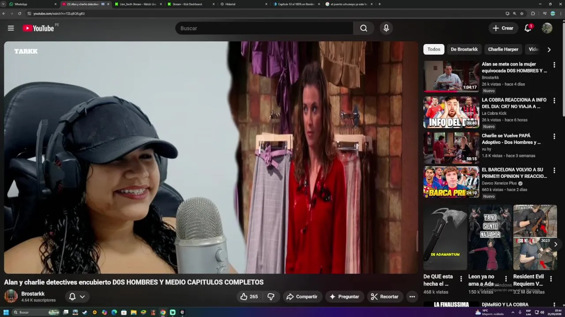Open options for Resident Evil Requiem short
Image resolution: width=565 pixels, height=317 pixels.
(x=551, y=279)
